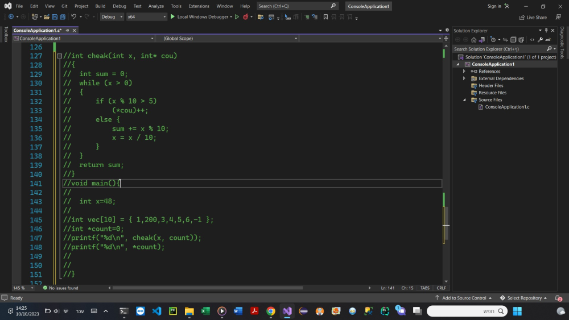The image size is (569, 320).
Task: Open the ConsoleApplication1 project scope dropdown
Action: click(84, 39)
